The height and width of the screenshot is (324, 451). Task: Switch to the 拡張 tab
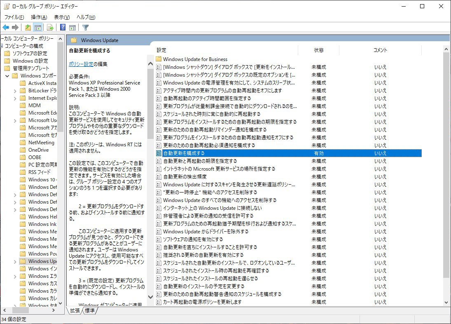[75, 310]
